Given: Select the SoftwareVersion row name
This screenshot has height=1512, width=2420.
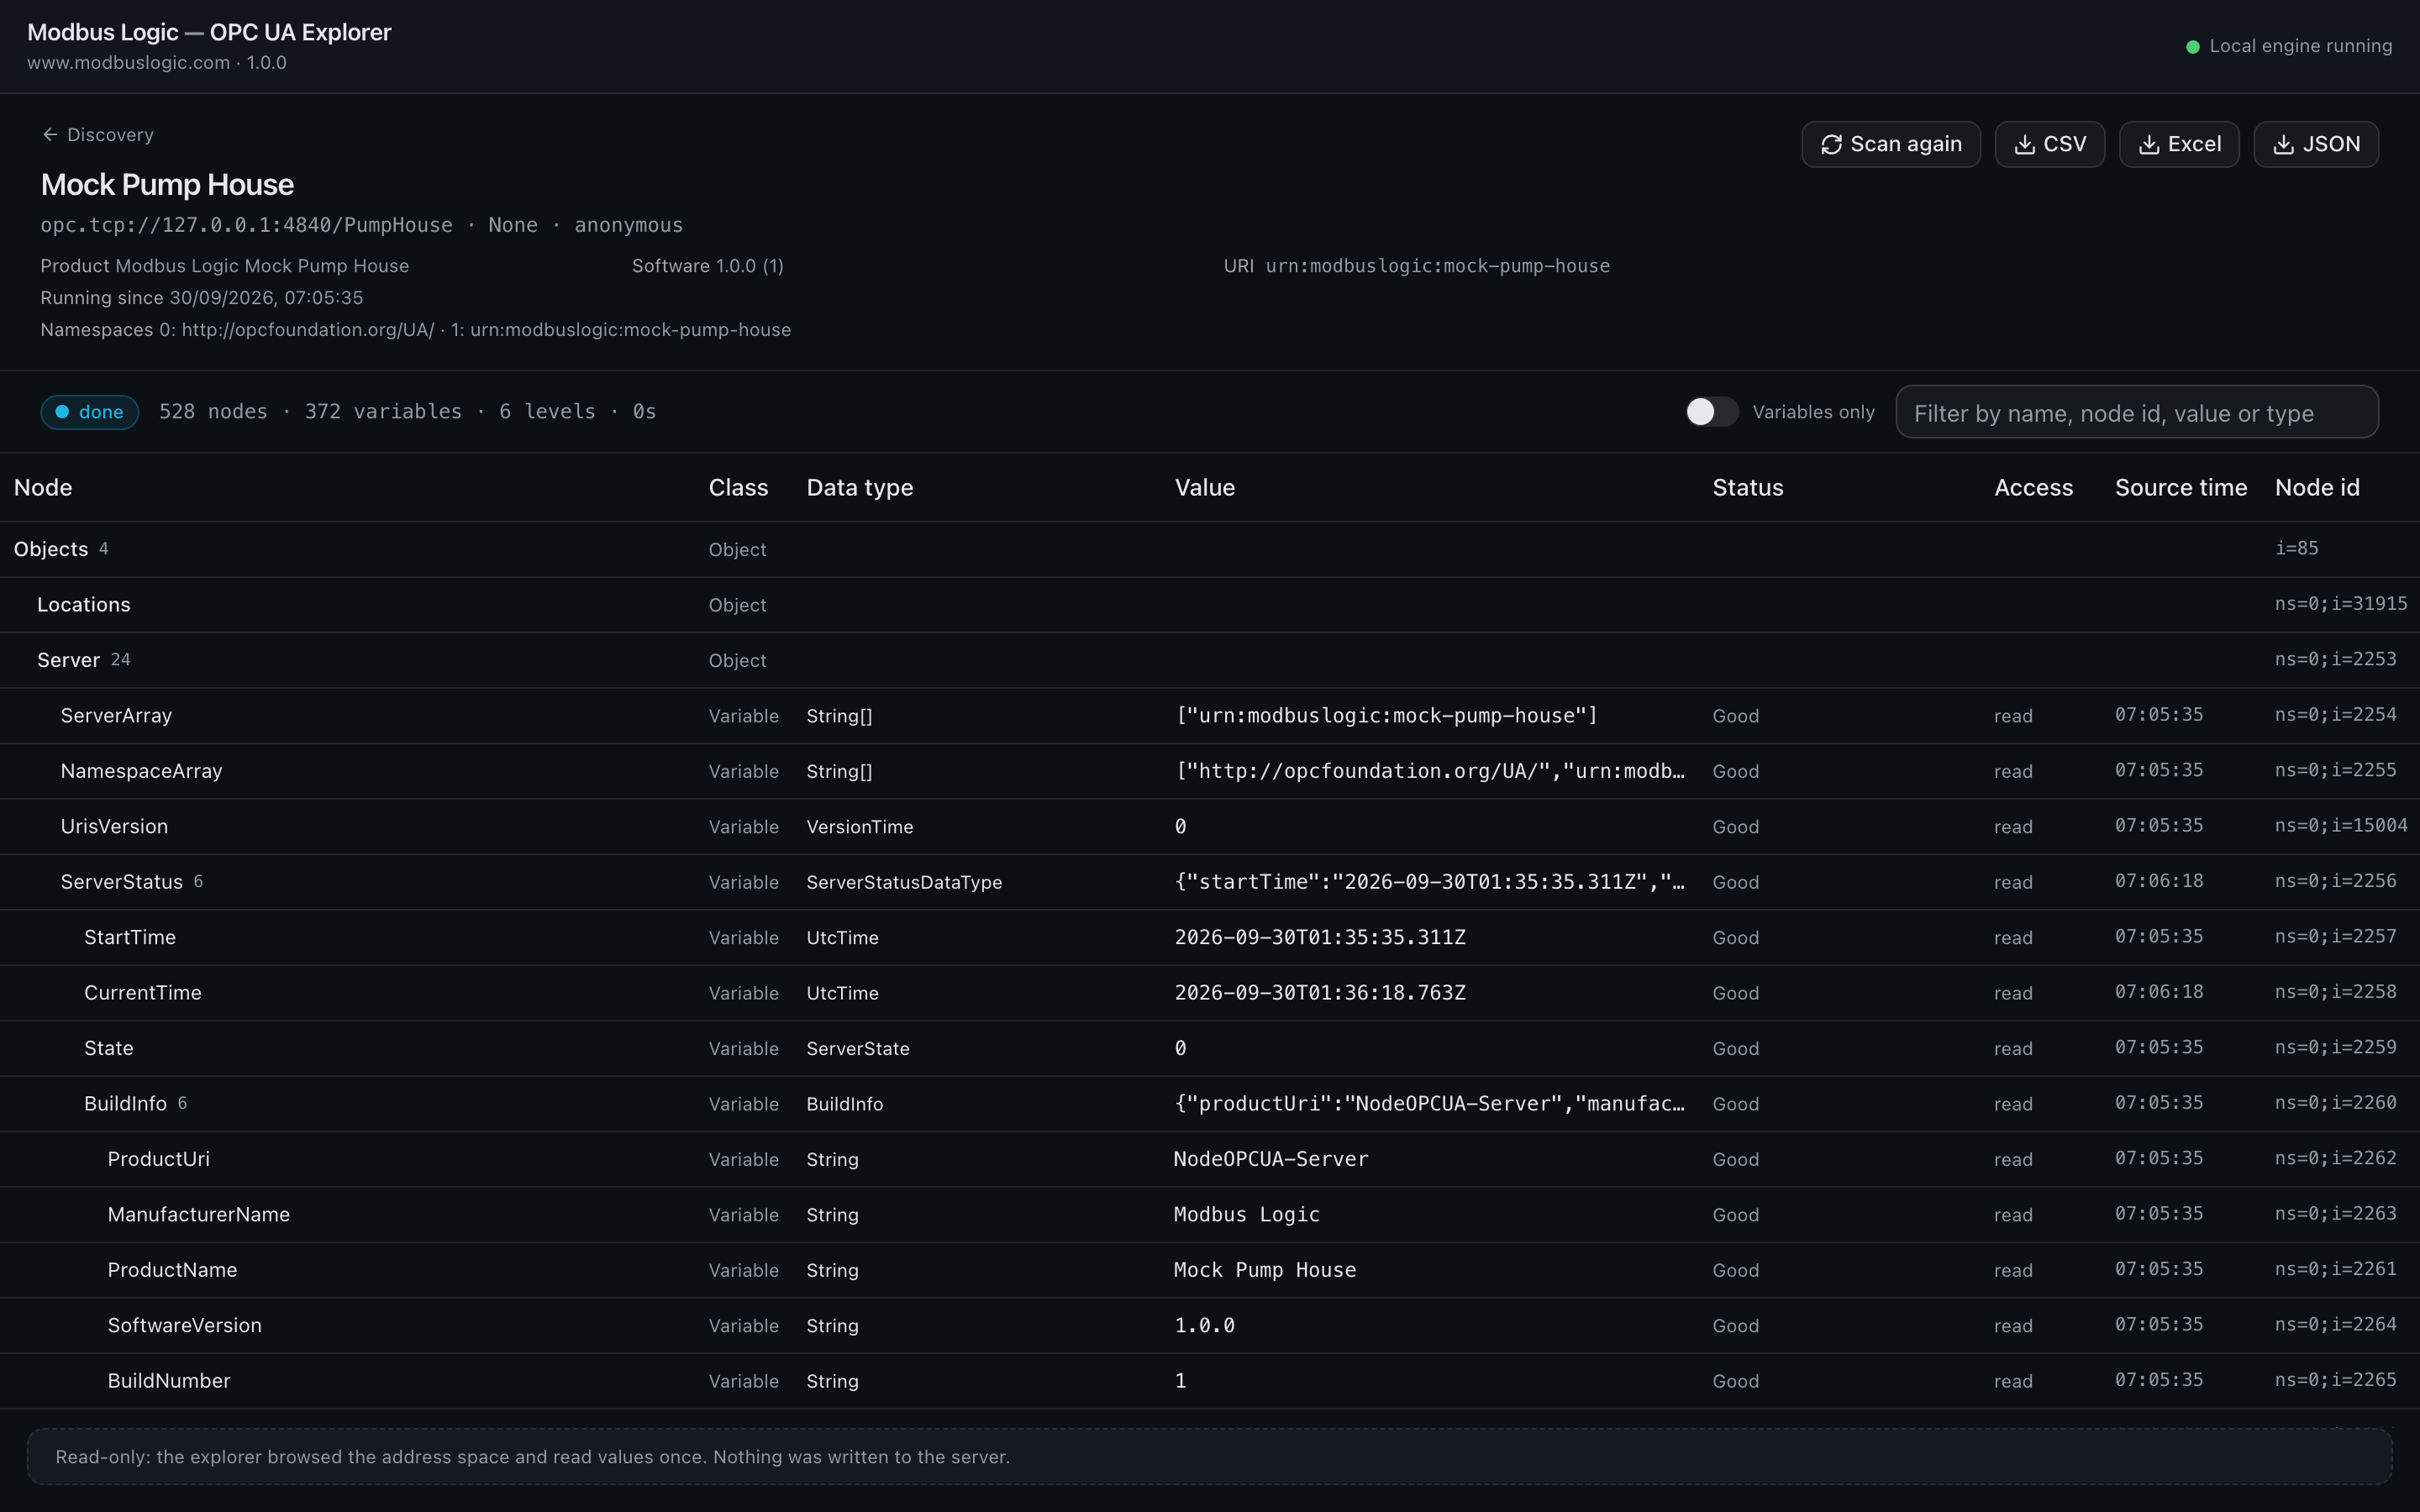Looking at the screenshot, I should (x=184, y=1326).
